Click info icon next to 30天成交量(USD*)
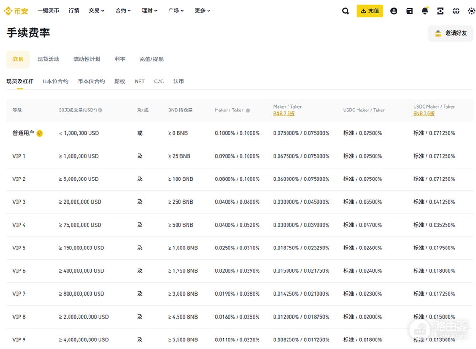Image resolution: width=476 pixels, height=349 pixels. (100, 110)
